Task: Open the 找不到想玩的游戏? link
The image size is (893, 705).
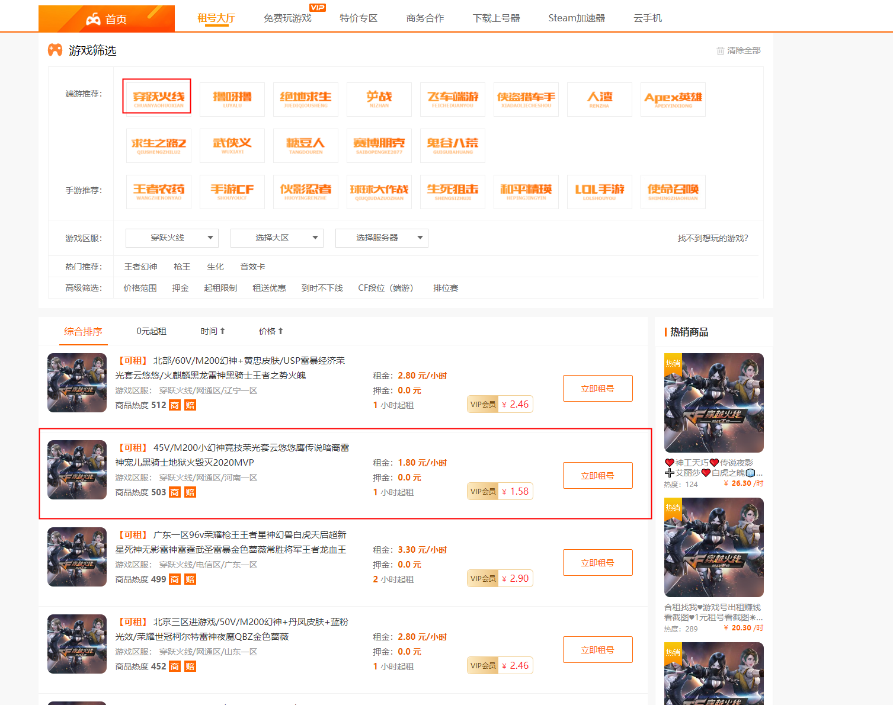Action: coord(712,238)
